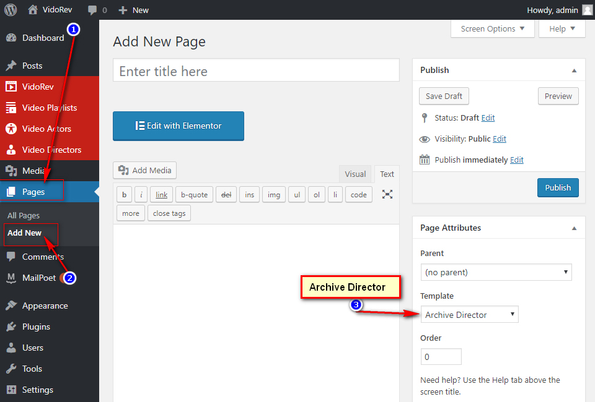Click the WordPress logo icon

pos(11,10)
